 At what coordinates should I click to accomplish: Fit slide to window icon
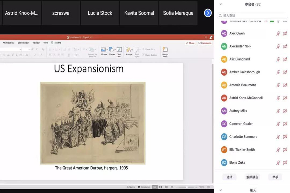(x=208, y=187)
